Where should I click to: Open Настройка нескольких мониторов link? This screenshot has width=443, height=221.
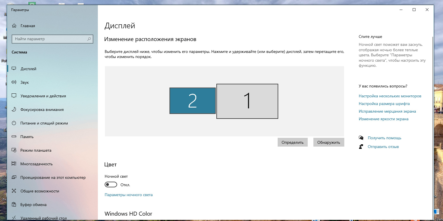390,96
